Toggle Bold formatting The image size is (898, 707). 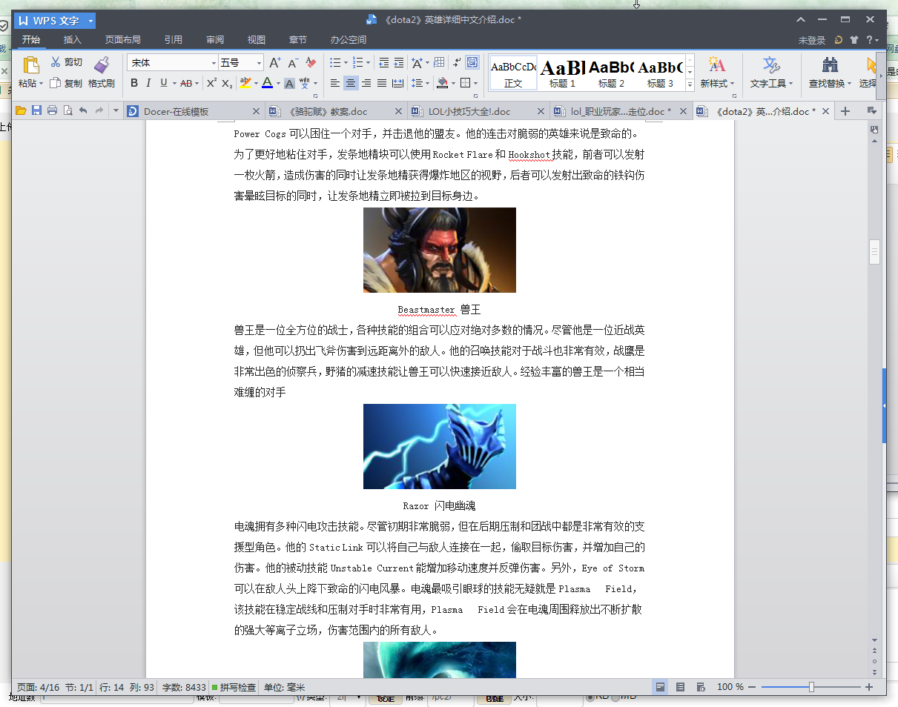tap(134, 83)
